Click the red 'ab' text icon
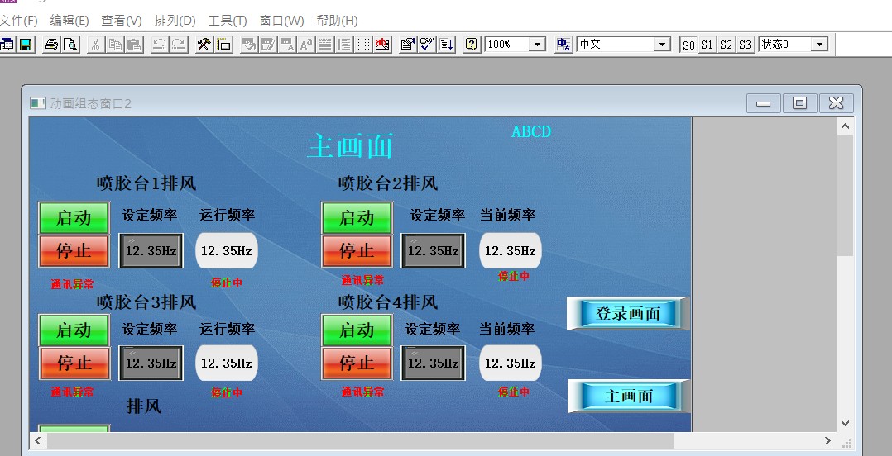The height and width of the screenshot is (456, 892). click(382, 45)
